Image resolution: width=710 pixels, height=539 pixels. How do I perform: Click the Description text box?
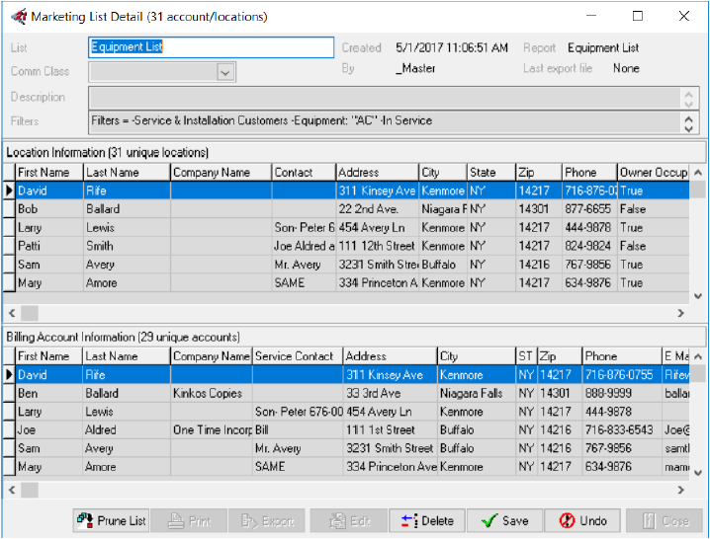pos(385,97)
